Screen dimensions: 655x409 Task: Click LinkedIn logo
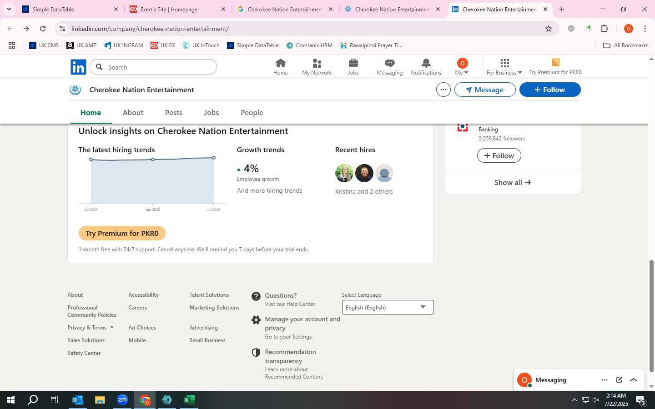coord(78,67)
